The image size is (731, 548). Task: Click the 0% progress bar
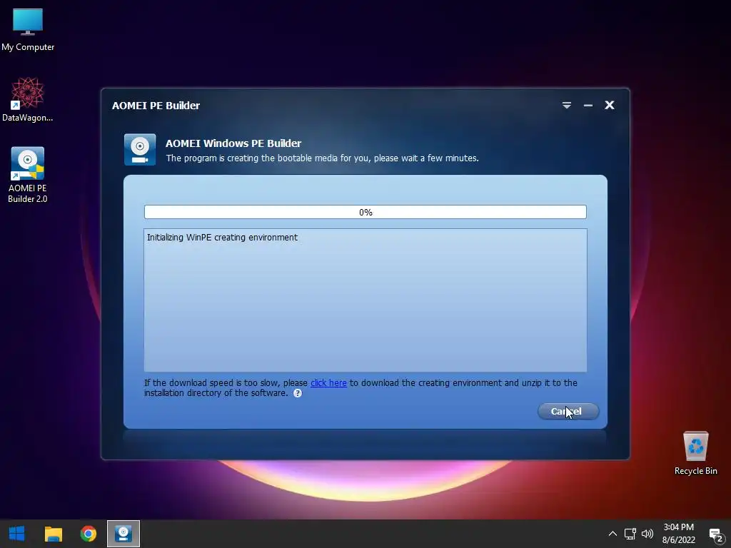pos(365,212)
